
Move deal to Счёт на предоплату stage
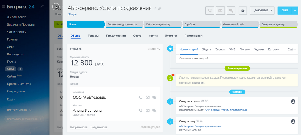point(163,24)
